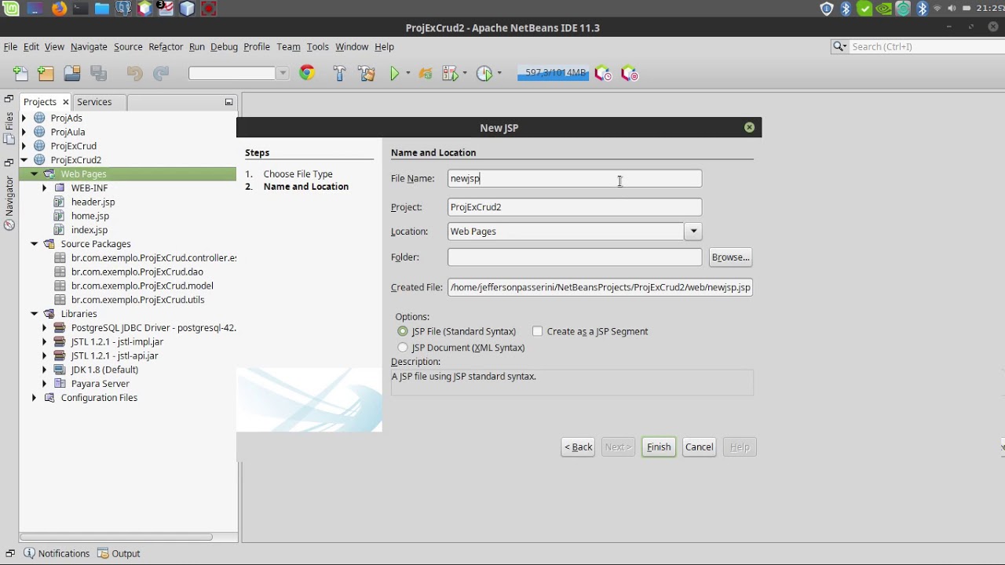Collapse the ProjExCrud2 project node
Image resolution: width=1005 pixels, height=565 pixels.
coord(24,160)
